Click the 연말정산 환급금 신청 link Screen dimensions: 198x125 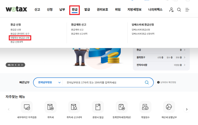tap(20, 38)
